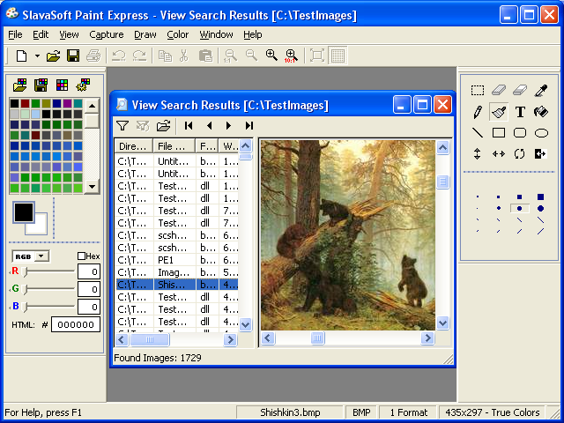Screen dimensions: 564x423
Task: Click the New document icon in toolbar
Action: pyautogui.click(x=21, y=56)
